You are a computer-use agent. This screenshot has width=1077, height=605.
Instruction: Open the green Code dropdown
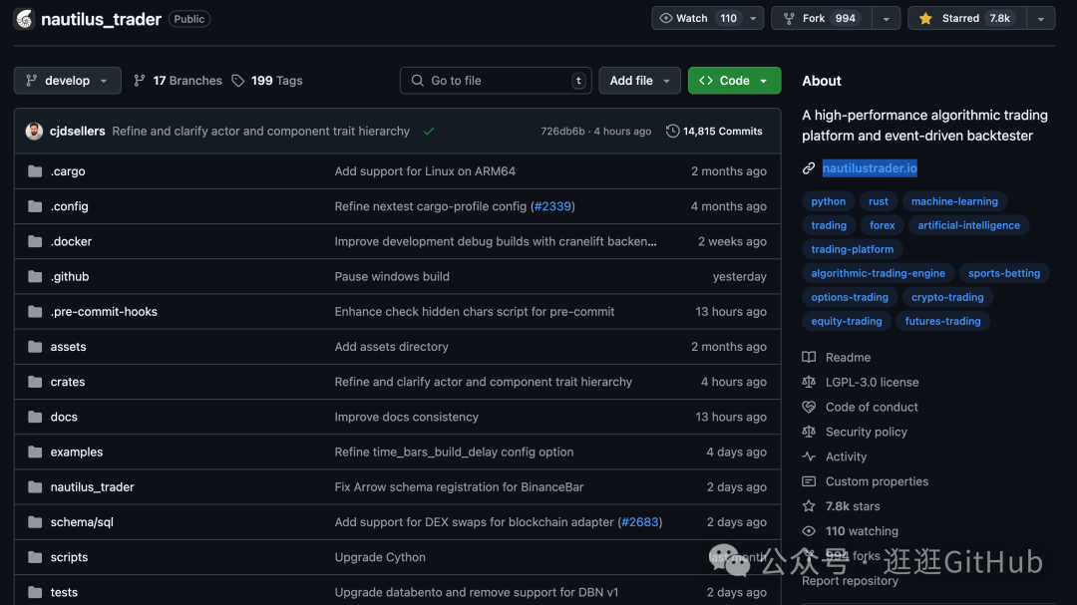tap(734, 81)
